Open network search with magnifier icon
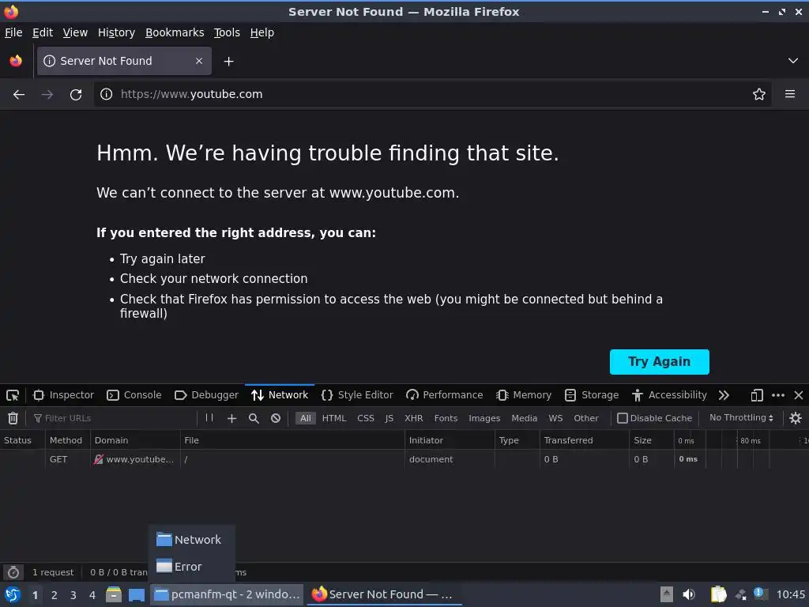This screenshot has height=607, width=809. pos(254,418)
